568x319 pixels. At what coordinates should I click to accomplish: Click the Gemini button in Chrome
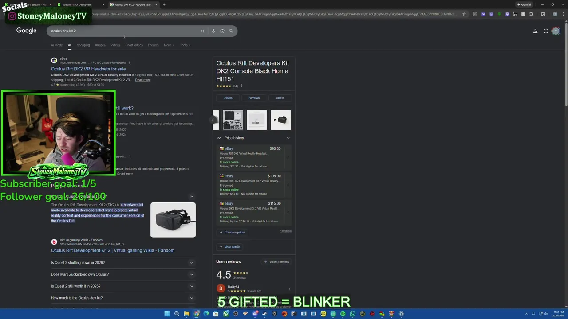click(x=524, y=4)
